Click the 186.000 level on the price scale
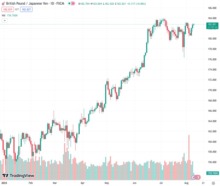The width and height of the screenshot is (220, 186). point(212,8)
